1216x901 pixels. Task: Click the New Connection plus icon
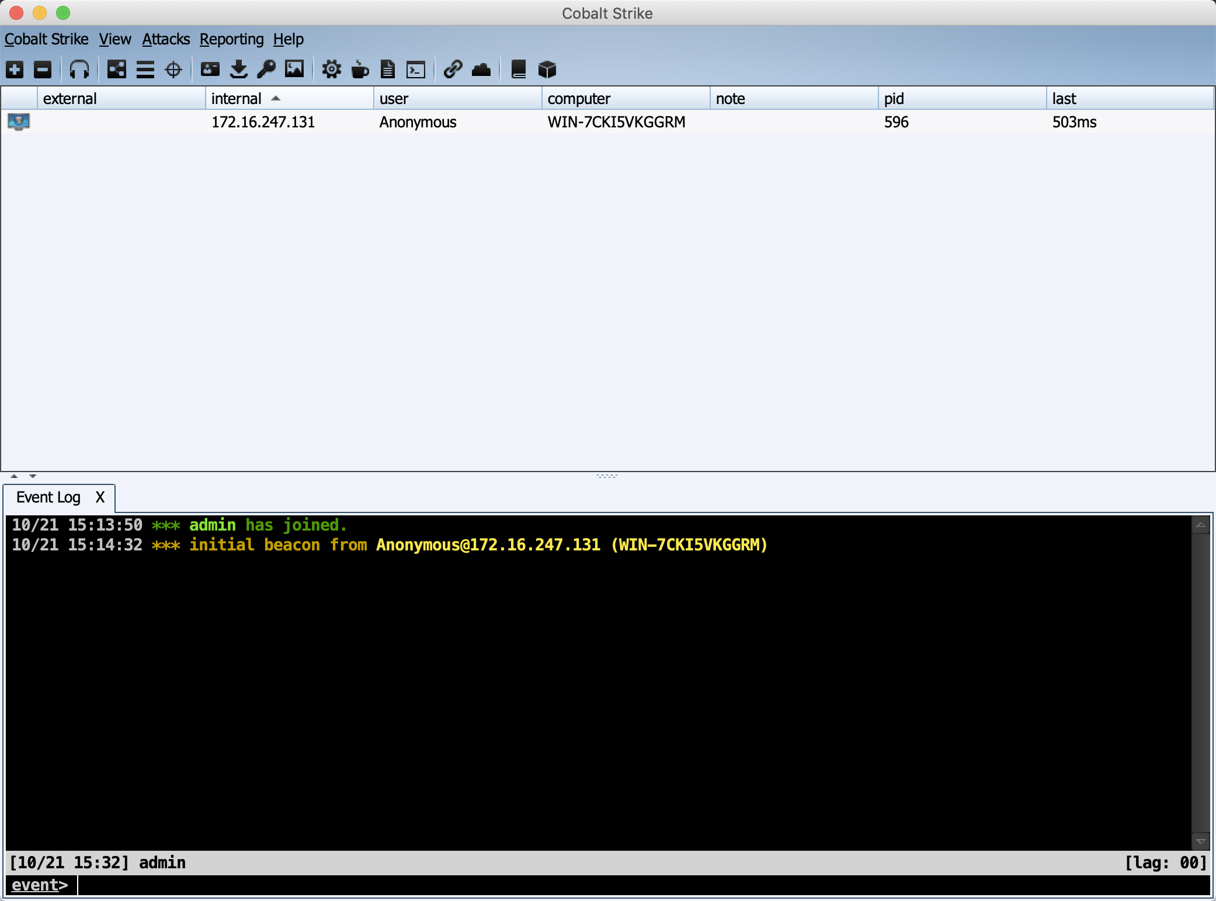click(15, 70)
